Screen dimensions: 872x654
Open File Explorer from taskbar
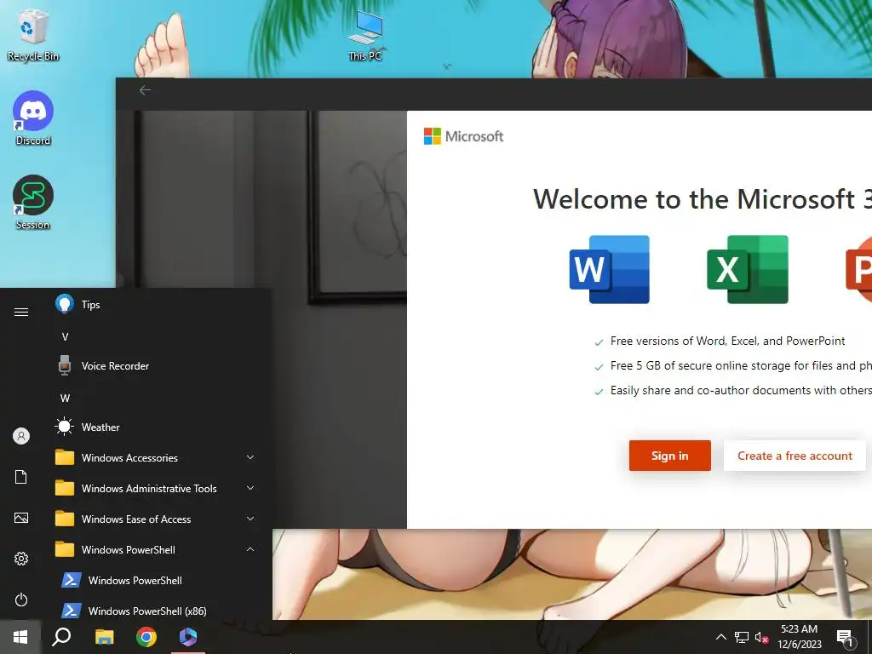click(104, 637)
